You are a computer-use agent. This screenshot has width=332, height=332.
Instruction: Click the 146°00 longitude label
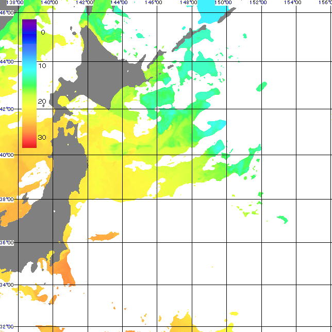pyautogui.click(x=154, y=3)
